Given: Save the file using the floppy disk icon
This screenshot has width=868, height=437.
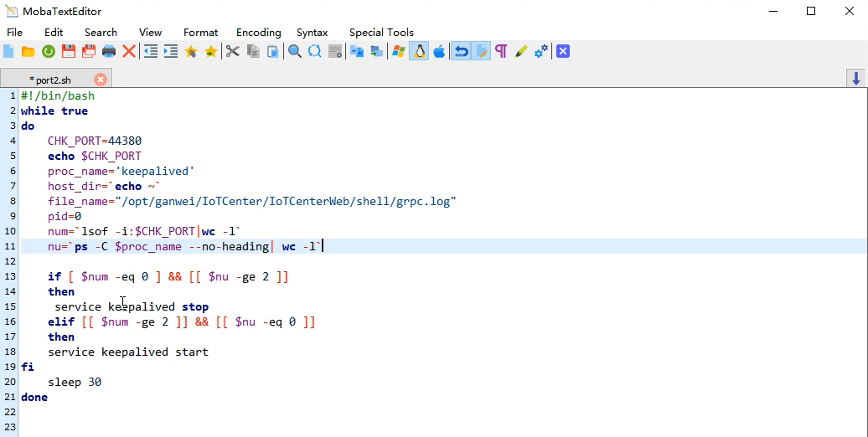Looking at the screenshot, I should [69, 52].
